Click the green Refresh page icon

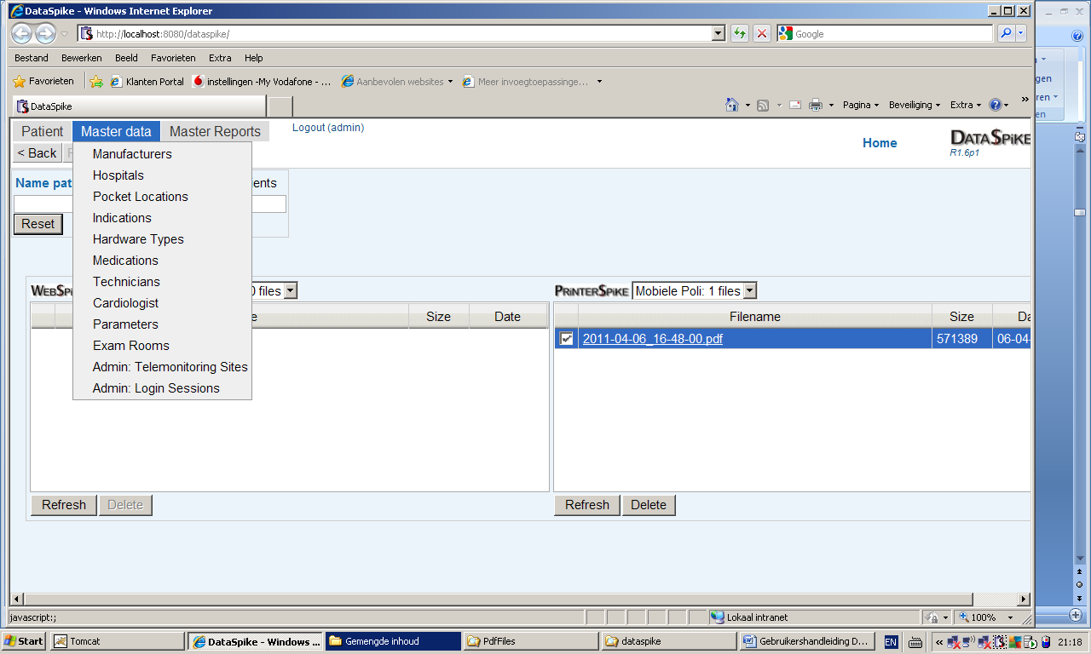740,33
